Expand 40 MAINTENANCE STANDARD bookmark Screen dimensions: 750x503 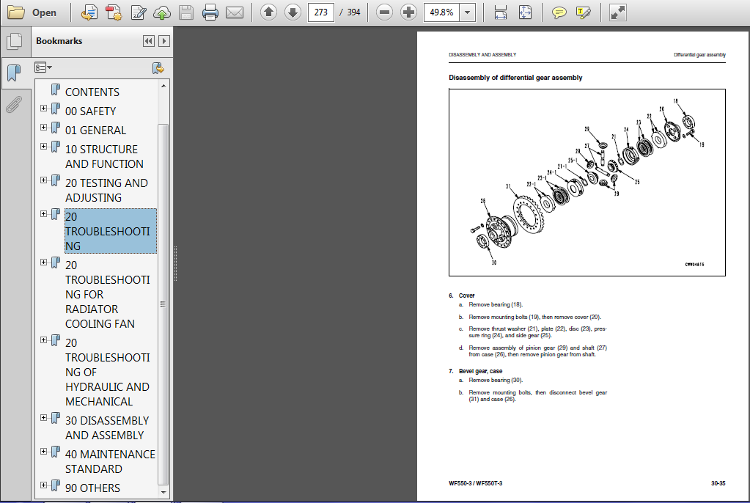(43, 452)
